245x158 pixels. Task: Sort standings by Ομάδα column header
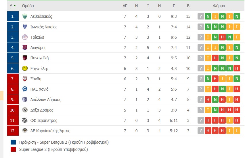(x=28, y=6)
